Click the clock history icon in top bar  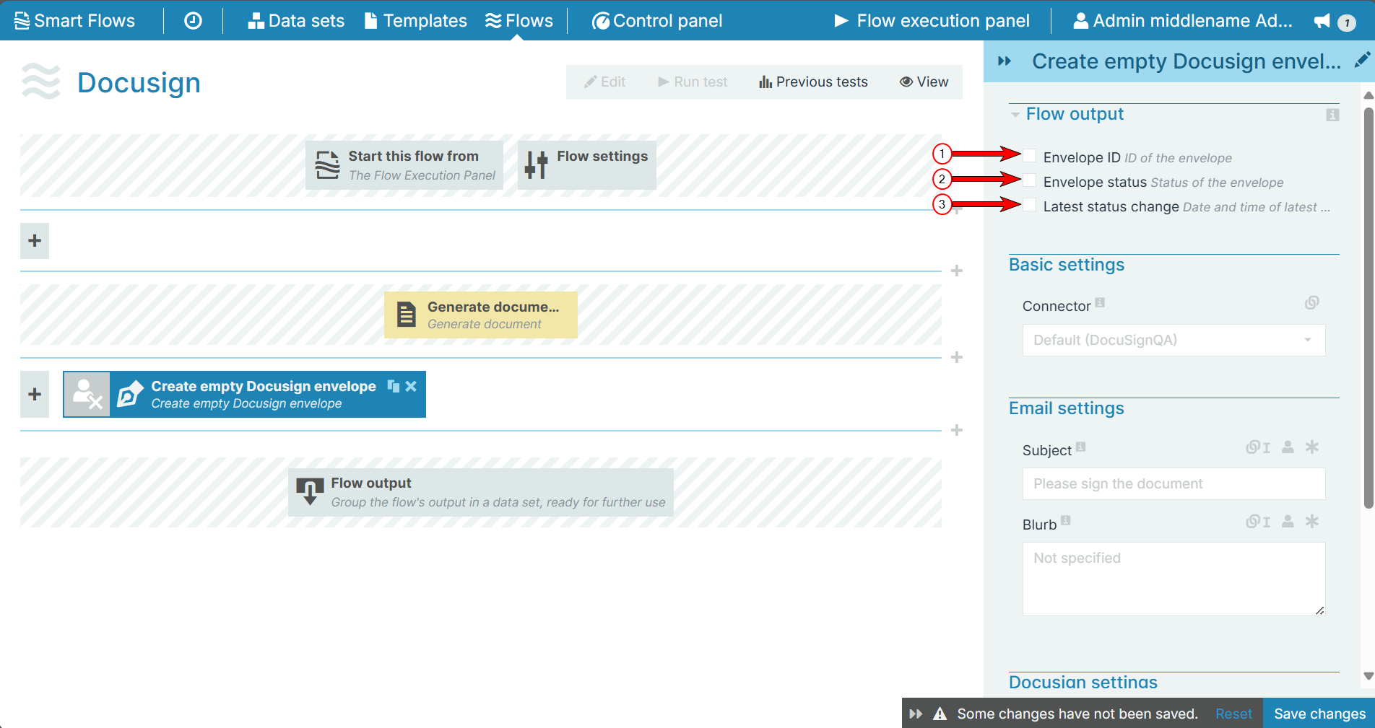193,21
